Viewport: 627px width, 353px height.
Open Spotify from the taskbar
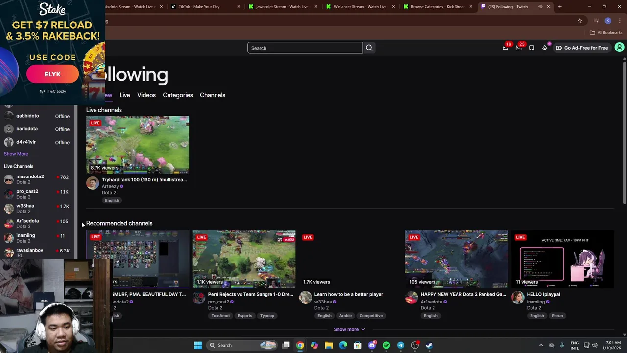[x=386, y=345]
